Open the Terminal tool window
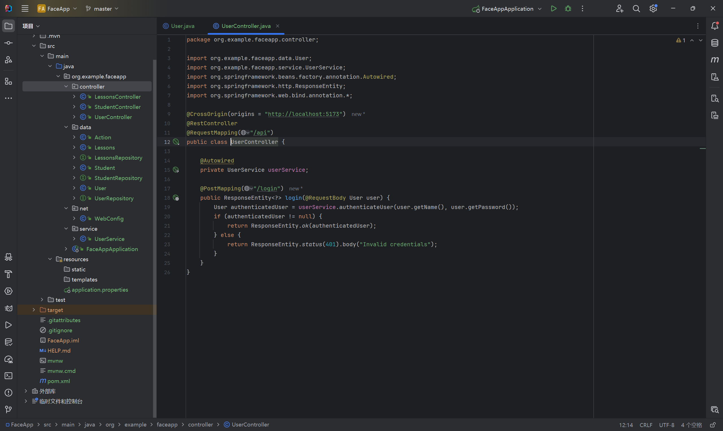 8,375
